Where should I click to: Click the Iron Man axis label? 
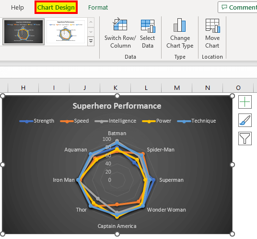(x=64, y=180)
